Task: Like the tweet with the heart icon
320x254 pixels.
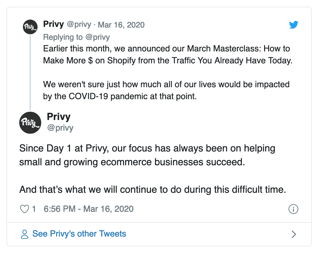Action: [x=24, y=209]
